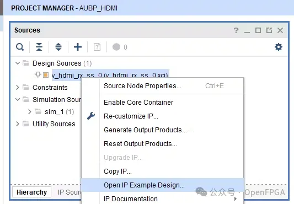Expand the sim_1 node
This screenshot has height=204, width=294.
click(x=30, y=111)
